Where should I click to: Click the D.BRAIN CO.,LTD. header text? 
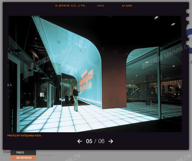click(x=71, y=6)
